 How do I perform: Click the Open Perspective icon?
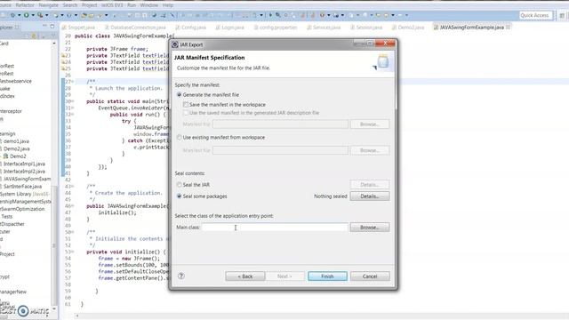point(562,15)
